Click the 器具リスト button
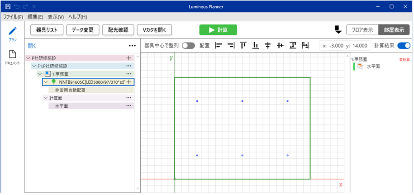The height and width of the screenshot is (195, 414). click(46, 30)
